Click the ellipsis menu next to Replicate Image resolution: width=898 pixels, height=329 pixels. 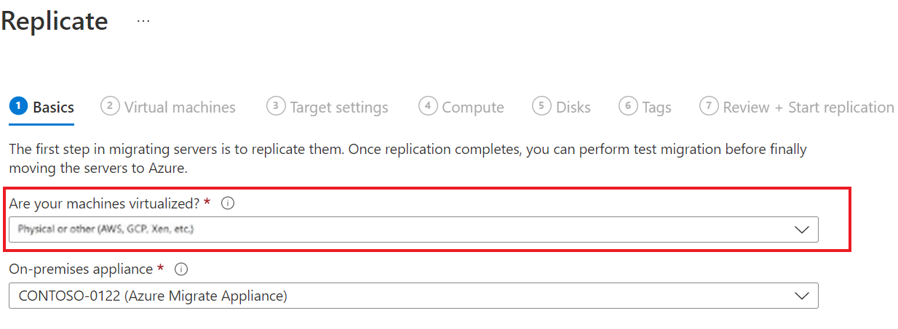pyautogui.click(x=143, y=21)
